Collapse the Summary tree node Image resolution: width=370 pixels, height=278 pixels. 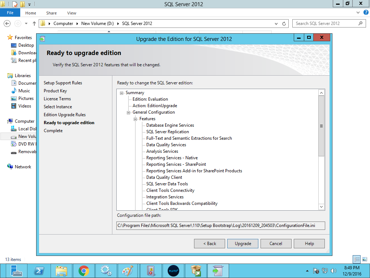pos(121,93)
